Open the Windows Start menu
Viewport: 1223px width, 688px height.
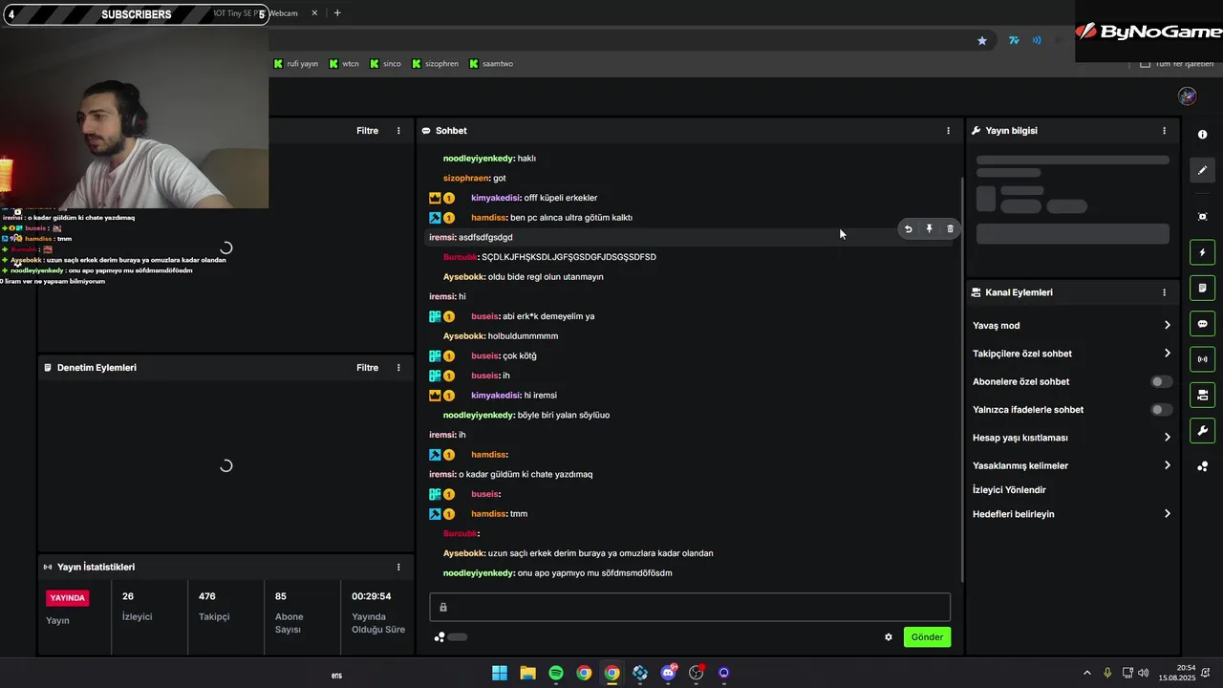click(500, 673)
